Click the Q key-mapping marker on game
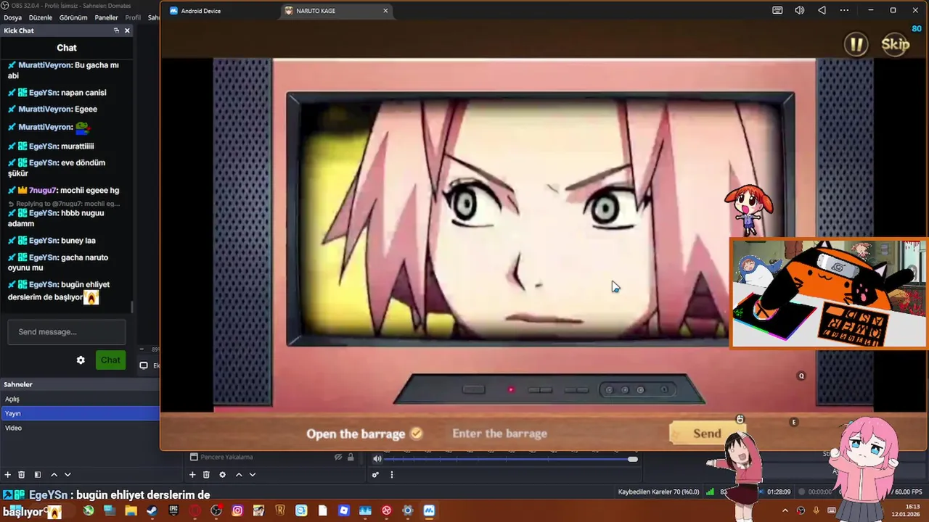Image resolution: width=929 pixels, height=522 pixels. click(x=801, y=376)
